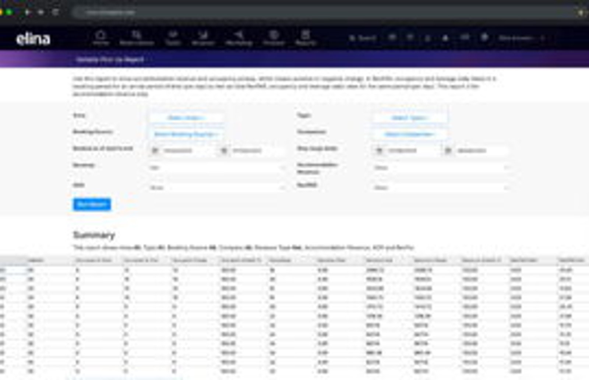Image resolution: width=589 pixels, height=380 pixels.
Task: Open the Reservations navigation item
Action: (x=137, y=38)
